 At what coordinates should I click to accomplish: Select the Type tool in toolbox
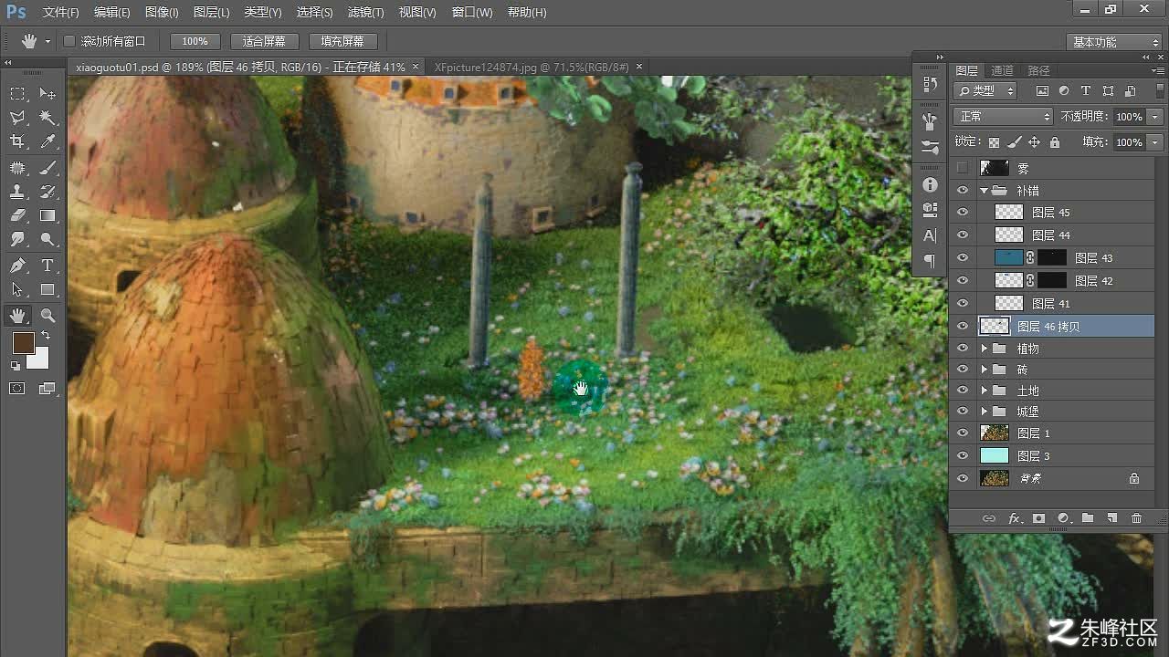click(47, 266)
